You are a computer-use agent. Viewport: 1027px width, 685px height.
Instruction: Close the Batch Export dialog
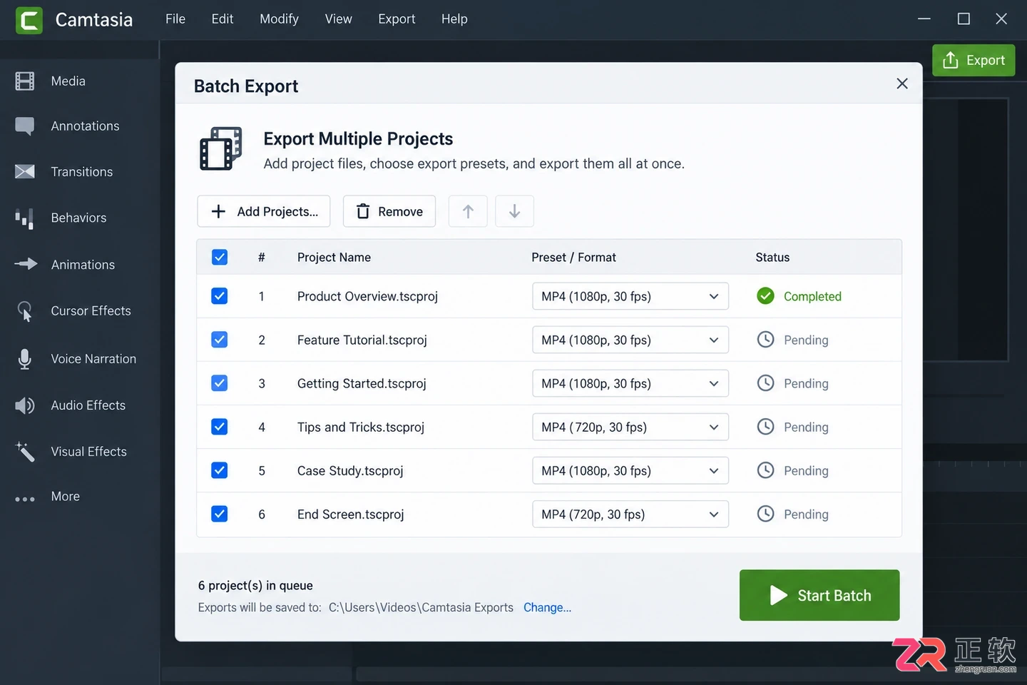pyautogui.click(x=902, y=83)
